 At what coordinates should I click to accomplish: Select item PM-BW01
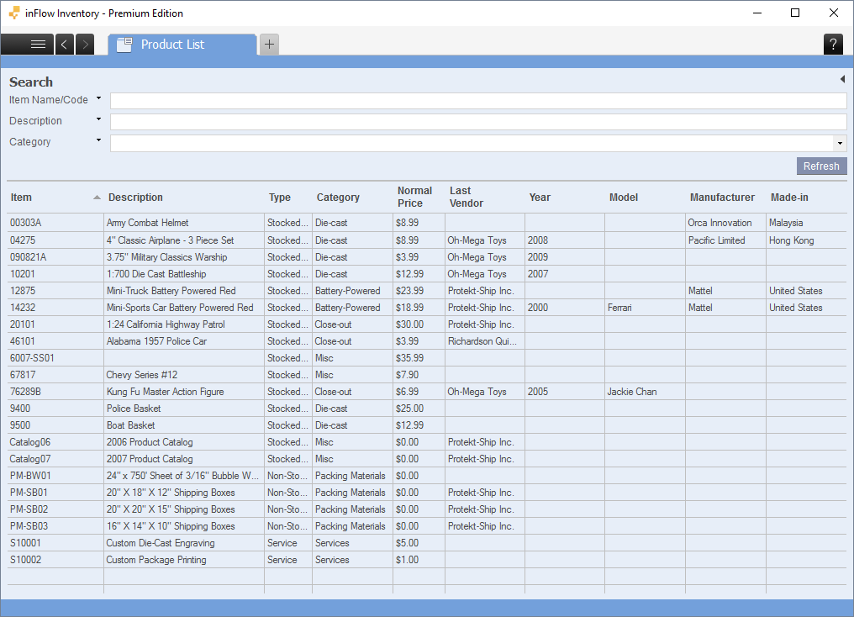coord(30,476)
